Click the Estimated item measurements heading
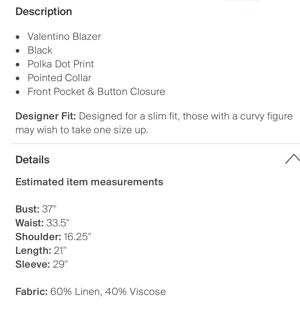This screenshot has height=310, width=300. click(89, 182)
